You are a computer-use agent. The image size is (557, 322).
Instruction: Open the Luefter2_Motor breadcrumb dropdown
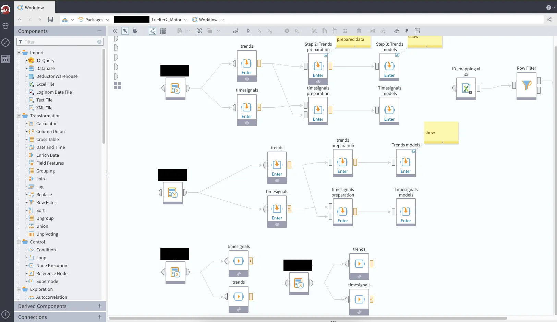coord(186,20)
